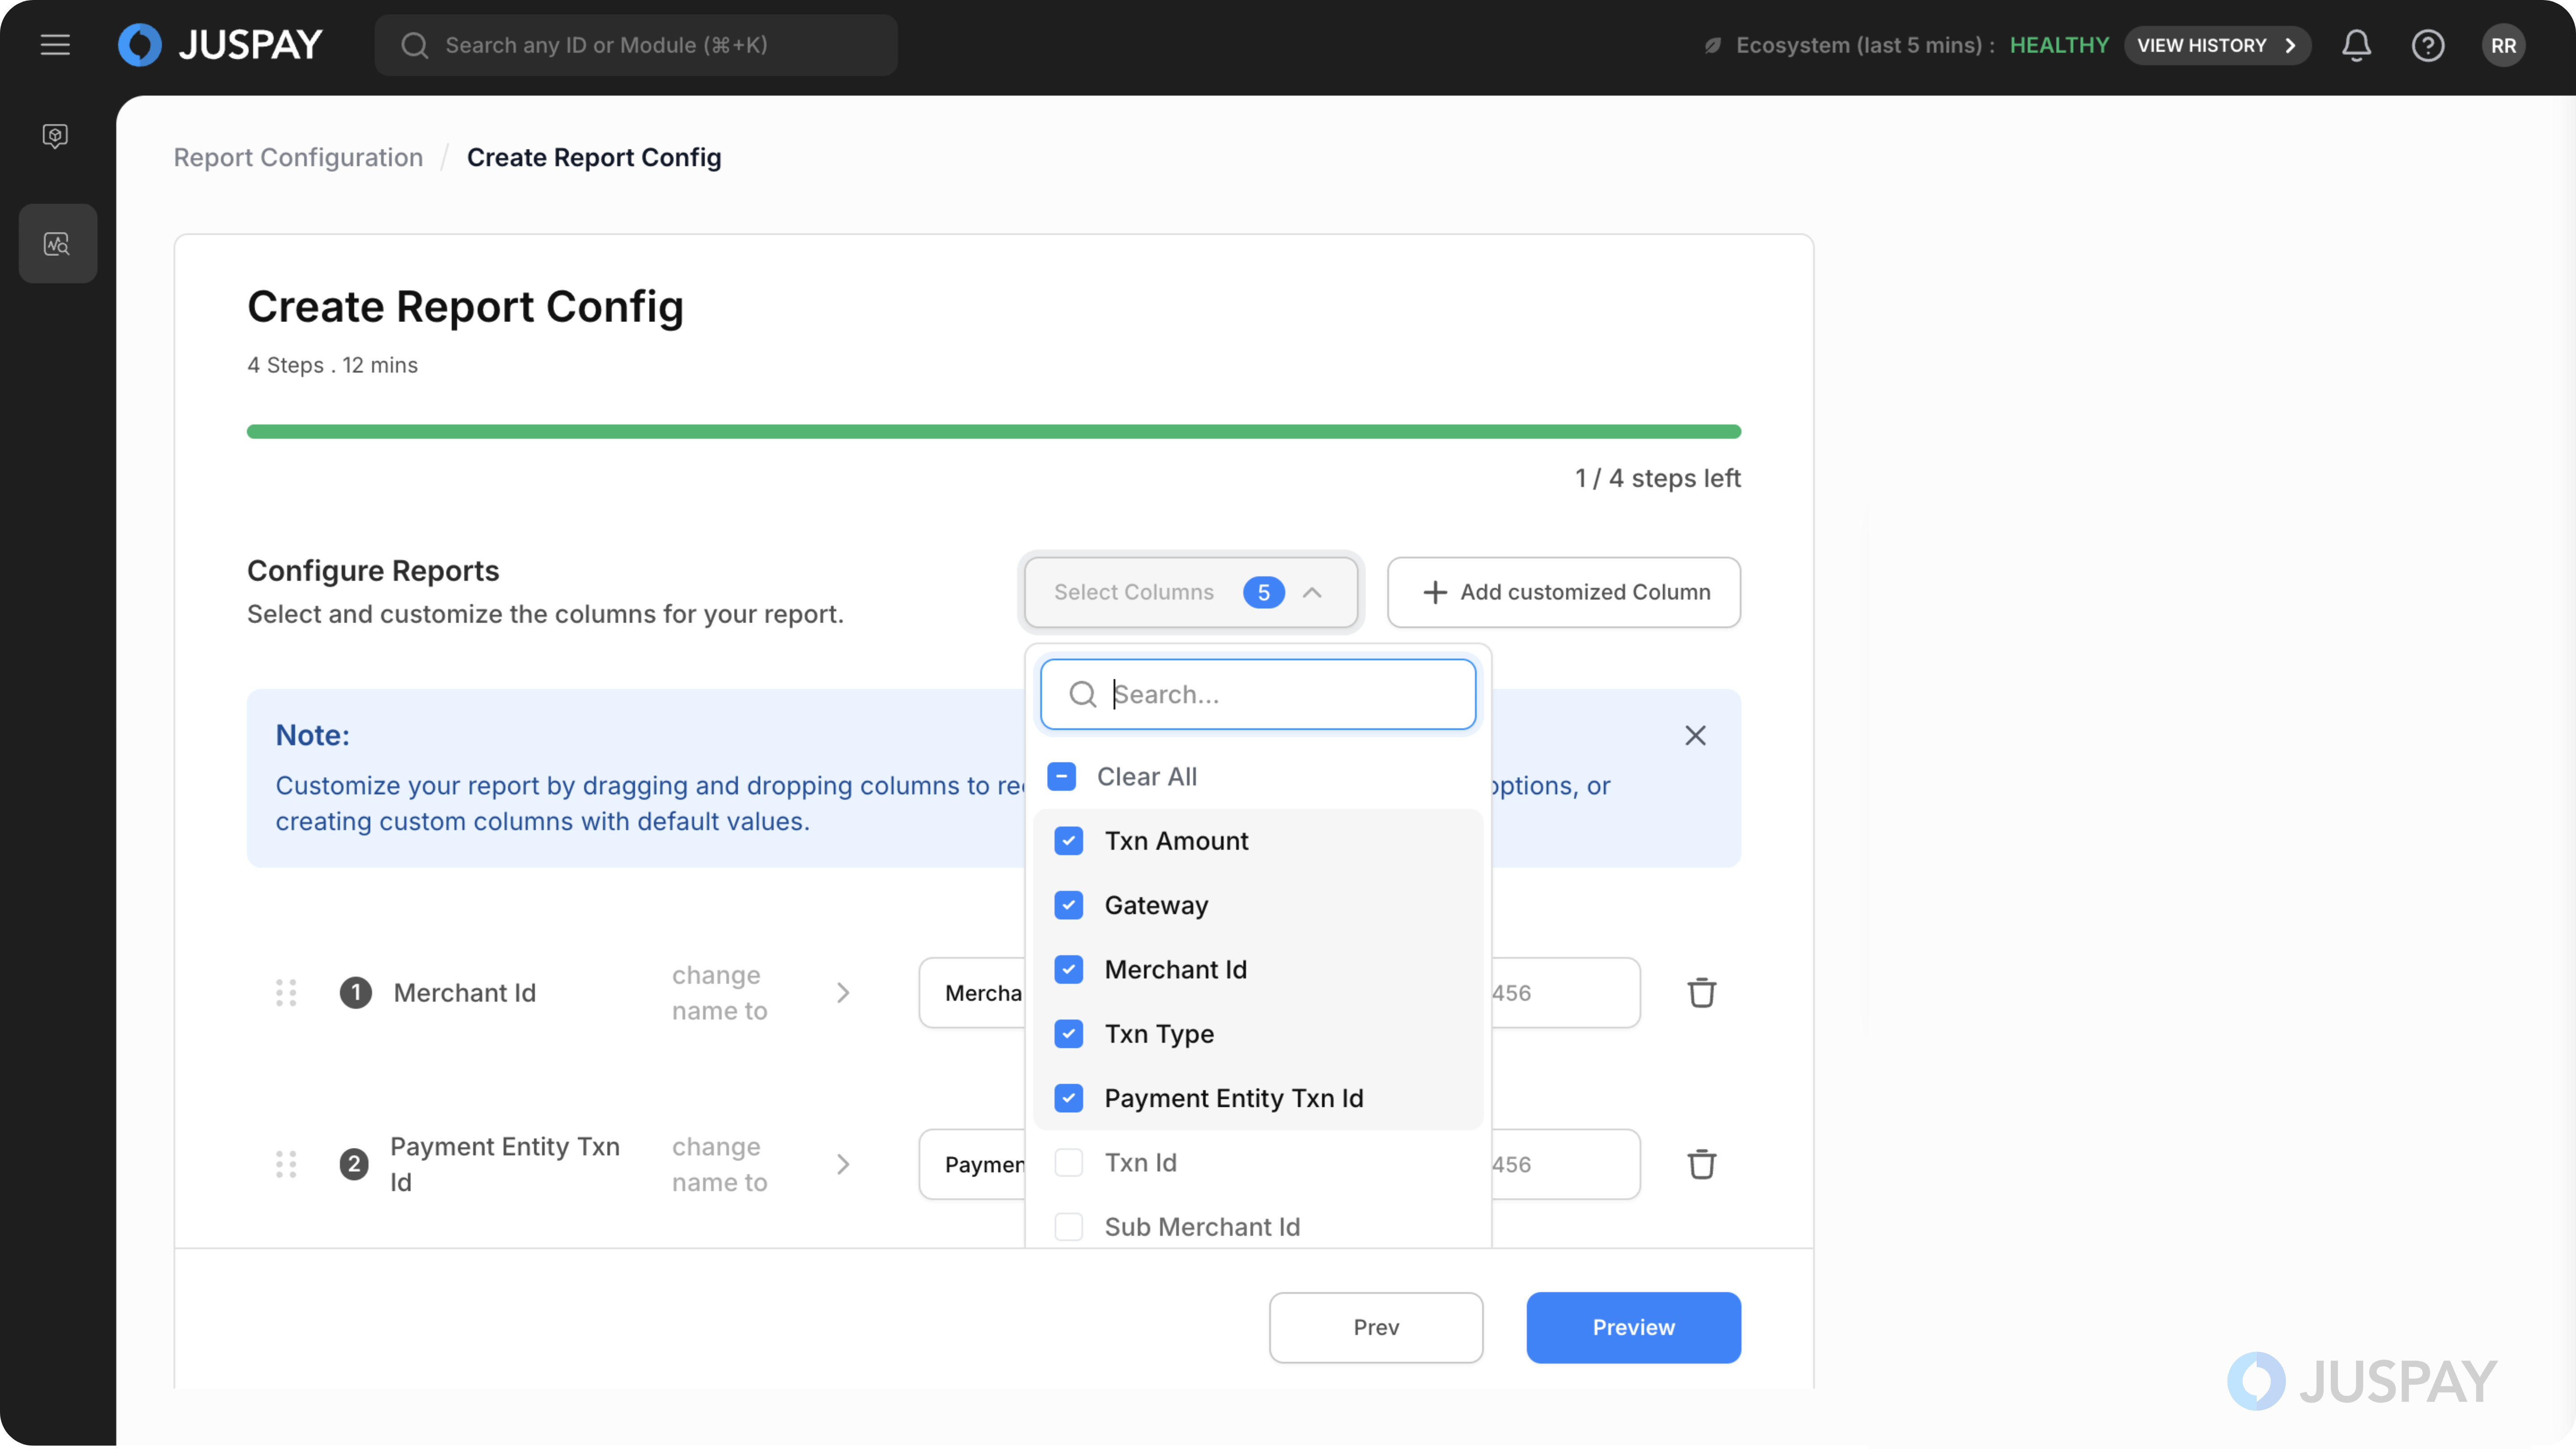The width and height of the screenshot is (2576, 1449).
Task: Check the Txn Id column checkbox
Action: [1068, 1162]
